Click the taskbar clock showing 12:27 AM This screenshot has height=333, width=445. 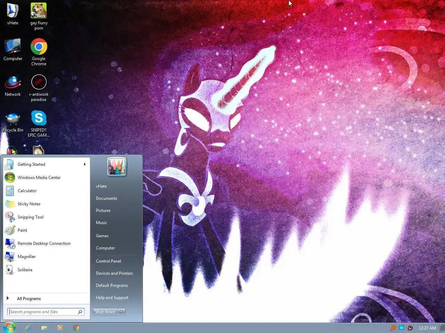[x=427, y=328]
